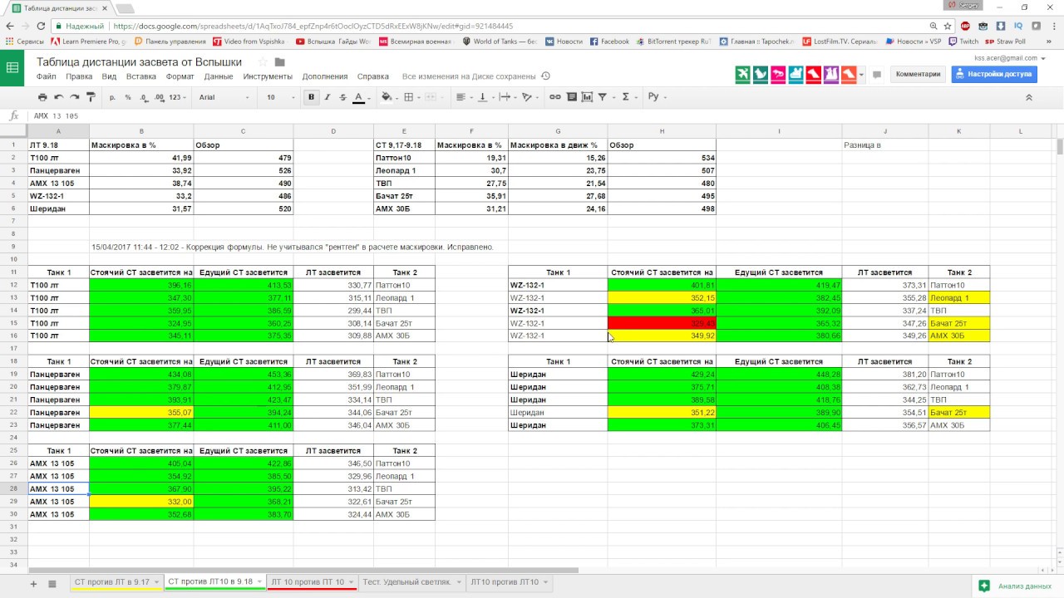Select the red cell with 329,45
This screenshot has width=1064, height=598.
coord(662,323)
